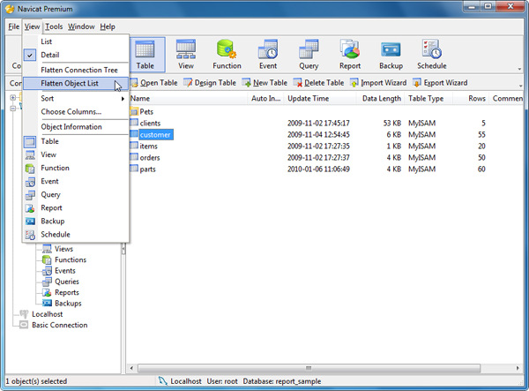The height and width of the screenshot is (391, 529).
Task: Click the Query toolbar icon
Action: 309,55
